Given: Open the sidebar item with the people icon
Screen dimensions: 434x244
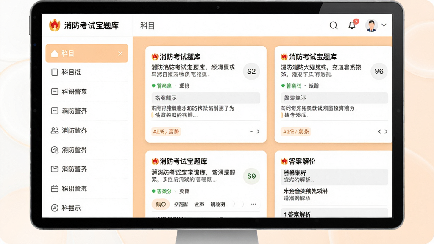Looking at the screenshot, I should pos(87,130).
